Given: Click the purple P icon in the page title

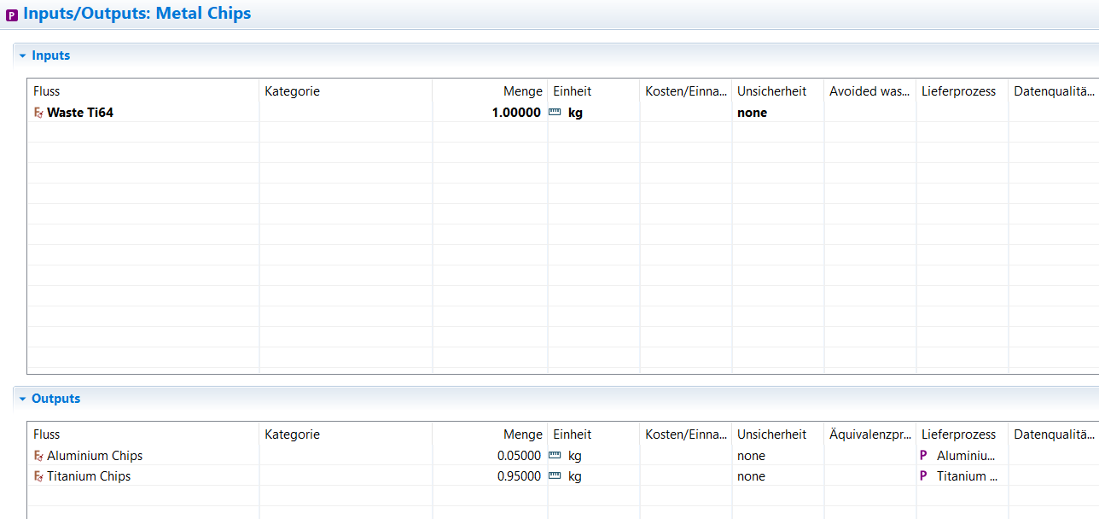Looking at the screenshot, I should pyautogui.click(x=12, y=15).
